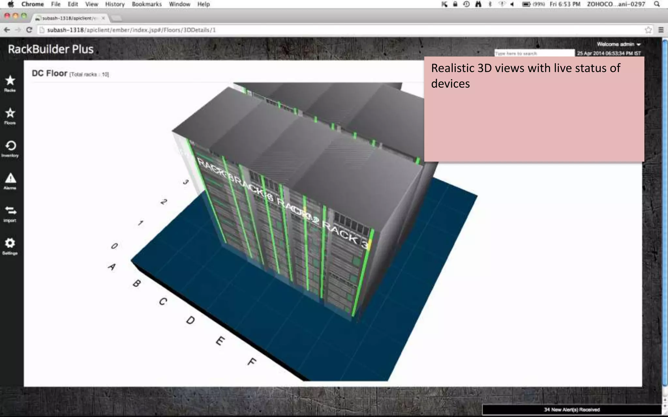The height and width of the screenshot is (417, 668).
Task: Open the History menu
Action: click(115, 4)
